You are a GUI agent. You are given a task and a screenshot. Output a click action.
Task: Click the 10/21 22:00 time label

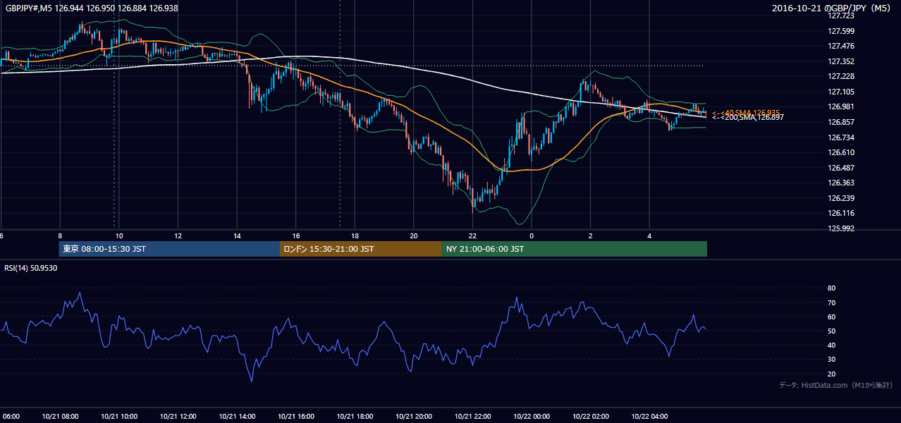click(472, 416)
